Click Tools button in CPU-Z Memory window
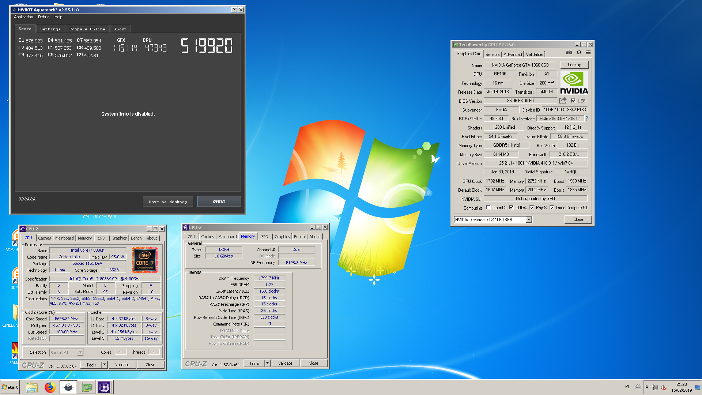 [254, 363]
